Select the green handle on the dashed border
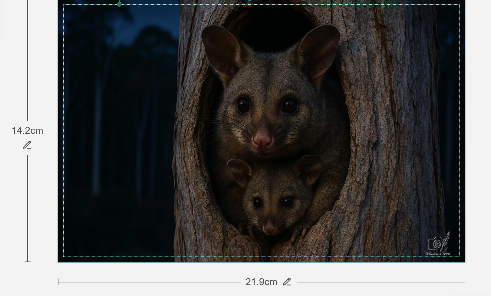Screen dimensions: 491x296 pyautogui.click(x=119, y=4)
